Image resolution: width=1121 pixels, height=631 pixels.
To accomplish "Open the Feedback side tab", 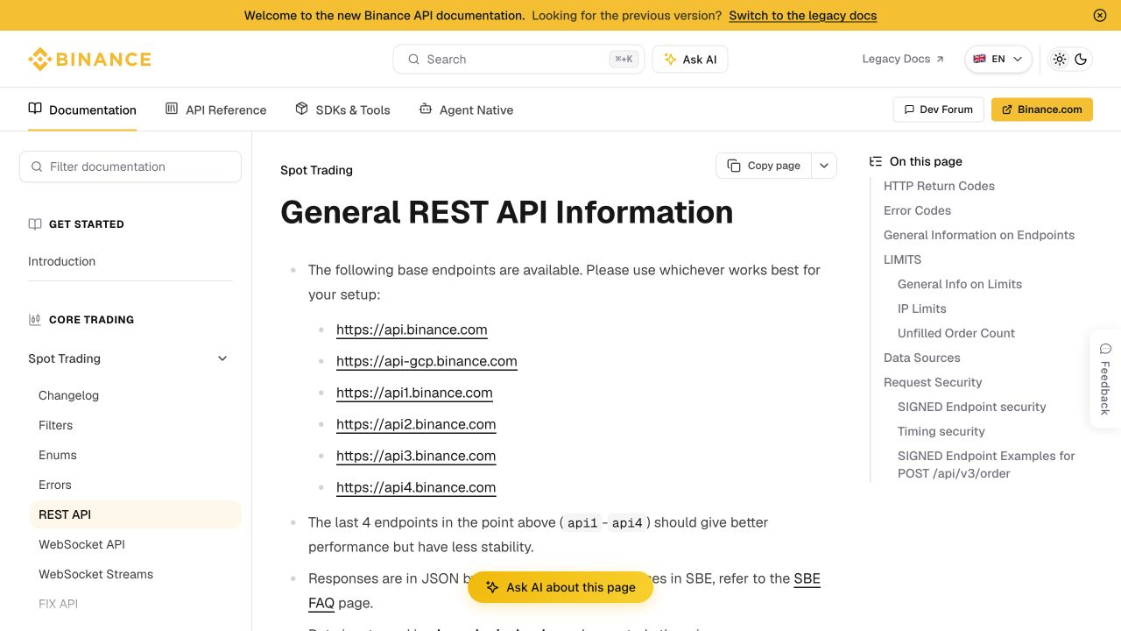I will [x=1105, y=379].
